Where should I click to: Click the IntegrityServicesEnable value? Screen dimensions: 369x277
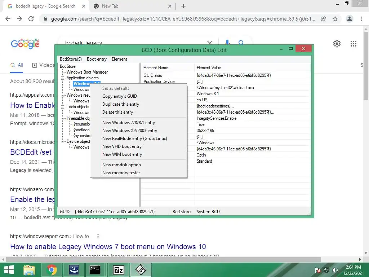point(217,118)
